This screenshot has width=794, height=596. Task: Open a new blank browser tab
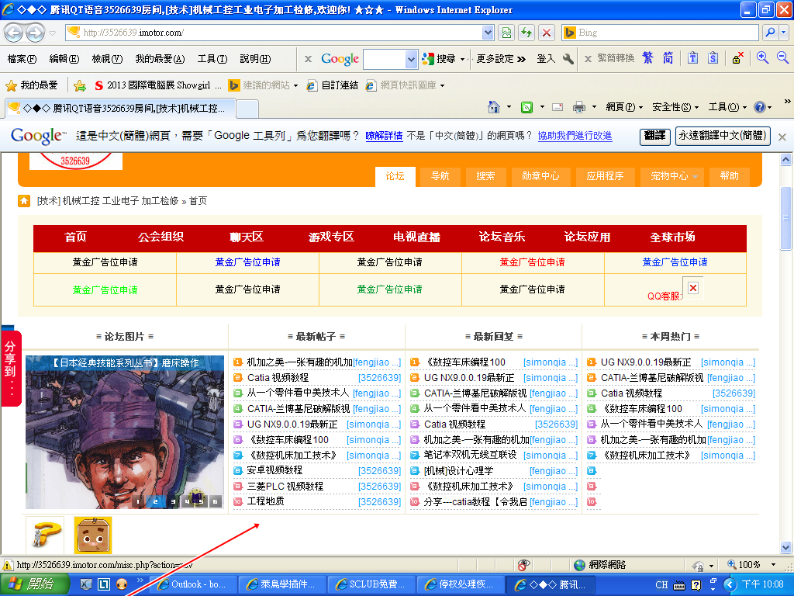click(x=247, y=109)
